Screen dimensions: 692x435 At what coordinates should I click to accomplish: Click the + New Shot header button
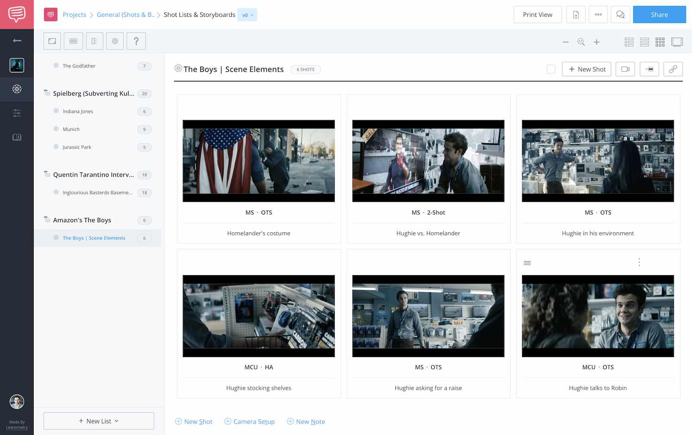point(586,69)
